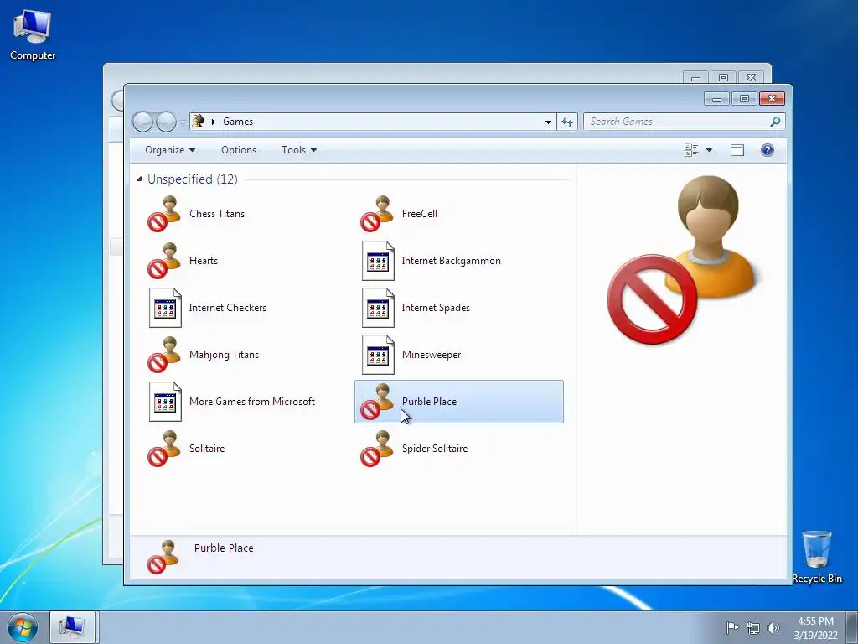This screenshot has height=644, width=858.
Task: Select the Internet Checkers icon
Action: (165, 308)
